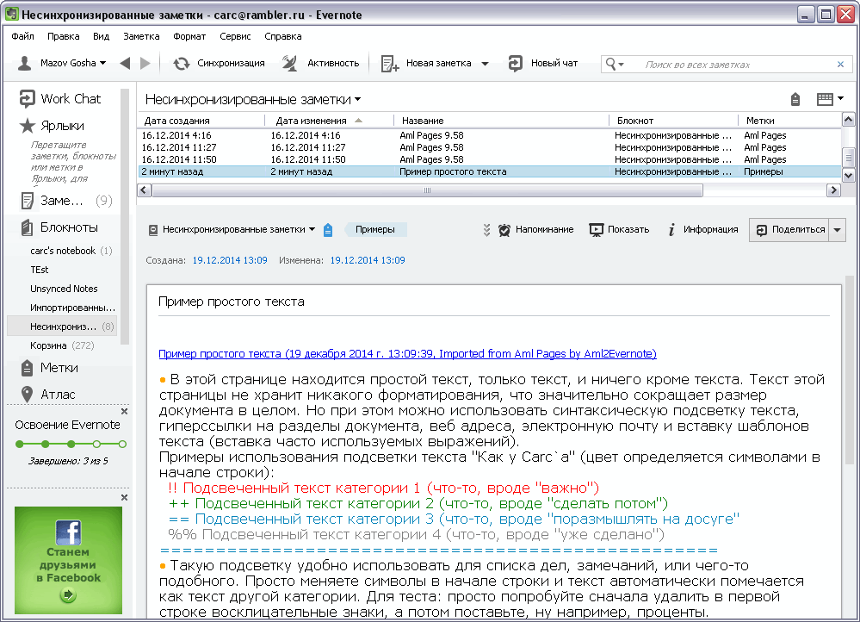
Task: Expand the hidden toolbar items chevron
Action: point(486,230)
